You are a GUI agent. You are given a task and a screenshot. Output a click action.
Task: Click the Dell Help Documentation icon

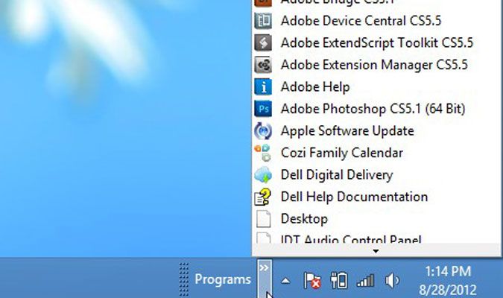pyautogui.click(x=263, y=197)
